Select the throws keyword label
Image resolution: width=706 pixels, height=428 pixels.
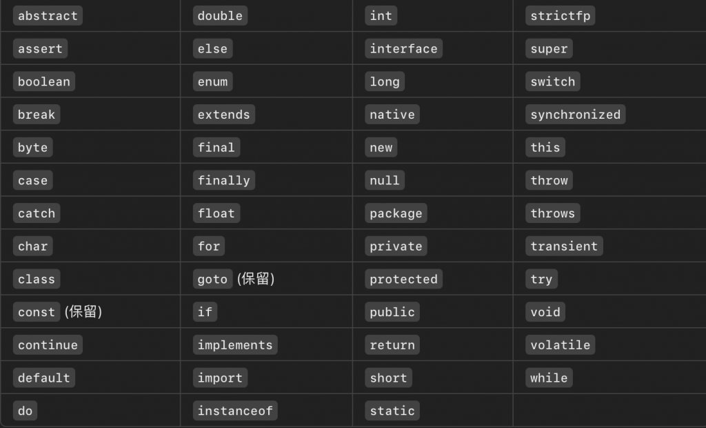[552, 213]
